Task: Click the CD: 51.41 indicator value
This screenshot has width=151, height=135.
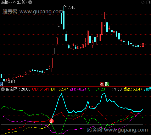Action: point(41,89)
